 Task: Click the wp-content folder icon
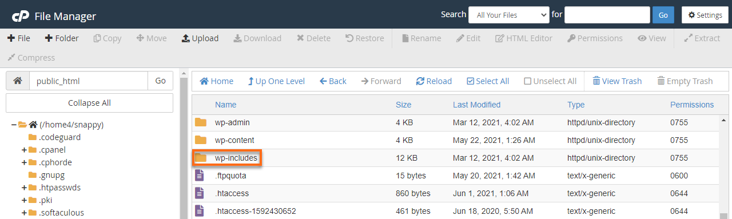[x=200, y=140]
